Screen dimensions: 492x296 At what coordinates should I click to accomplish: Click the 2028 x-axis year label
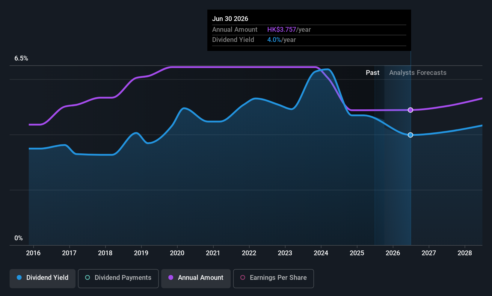coord(465,253)
